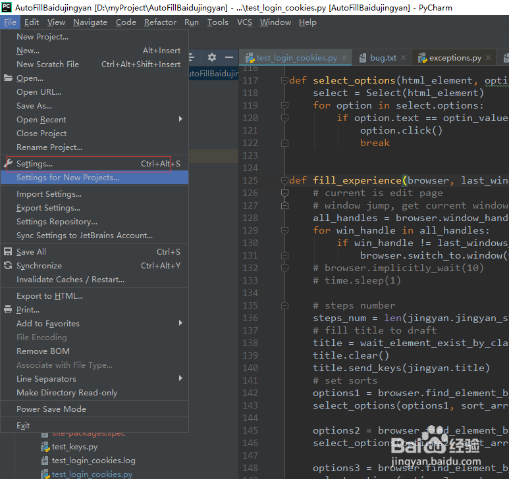Toggle the fold marker at line 135
Screen dimensions: 509x479
(284, 305)
